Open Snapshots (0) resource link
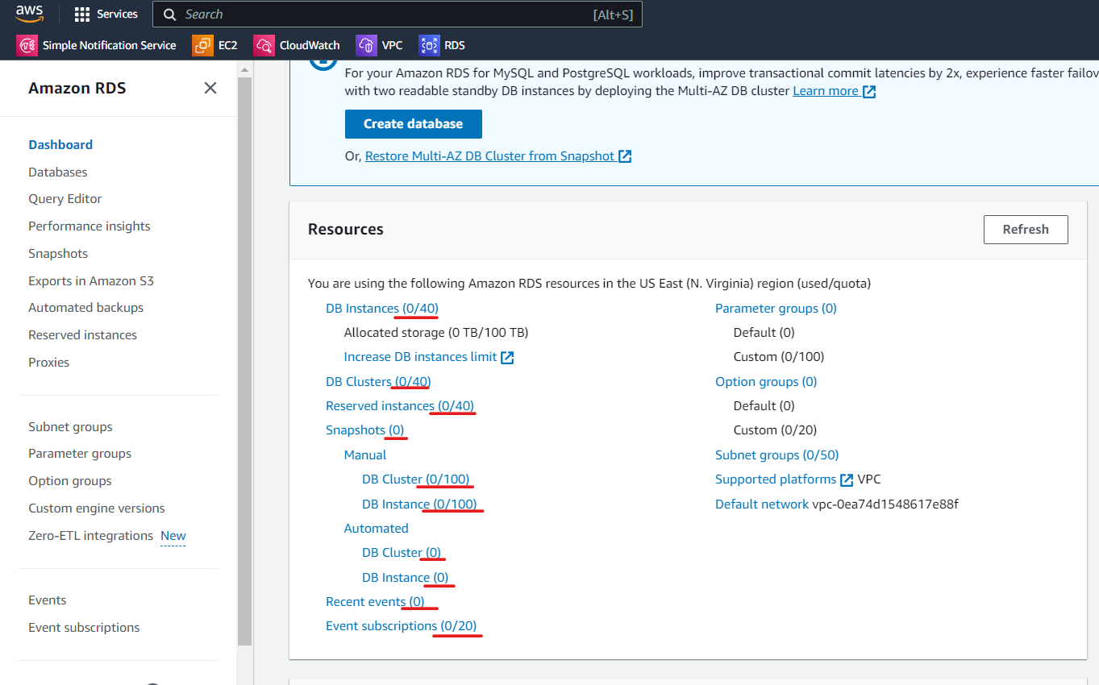Image resolution: width=1099 pixels, height=685 pixels. point(365,430)
